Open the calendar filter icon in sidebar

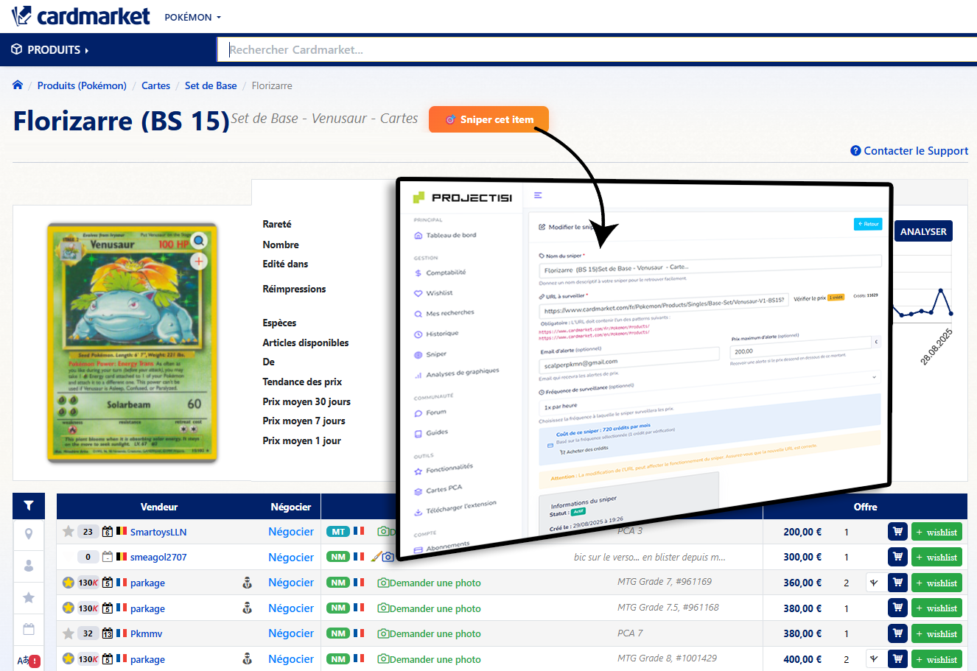pos(29,629)
